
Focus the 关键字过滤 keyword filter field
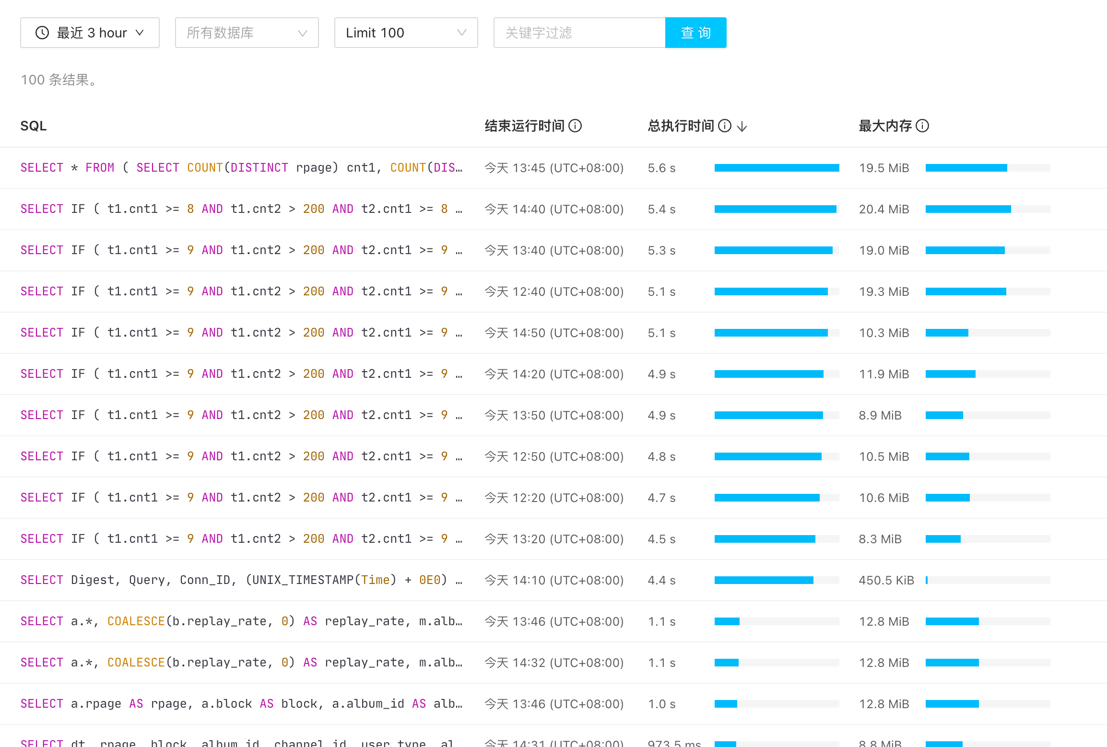579,33
